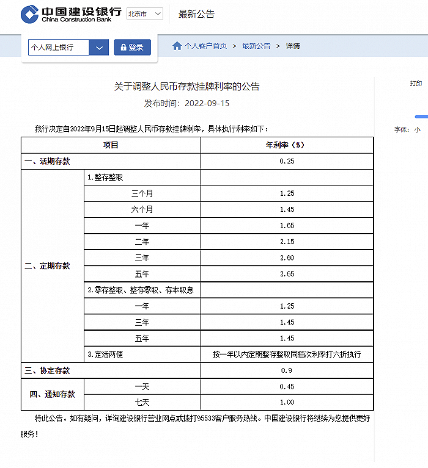Click the 个人网上银行 selection field
428x468 pixels.
coord(59,47)
